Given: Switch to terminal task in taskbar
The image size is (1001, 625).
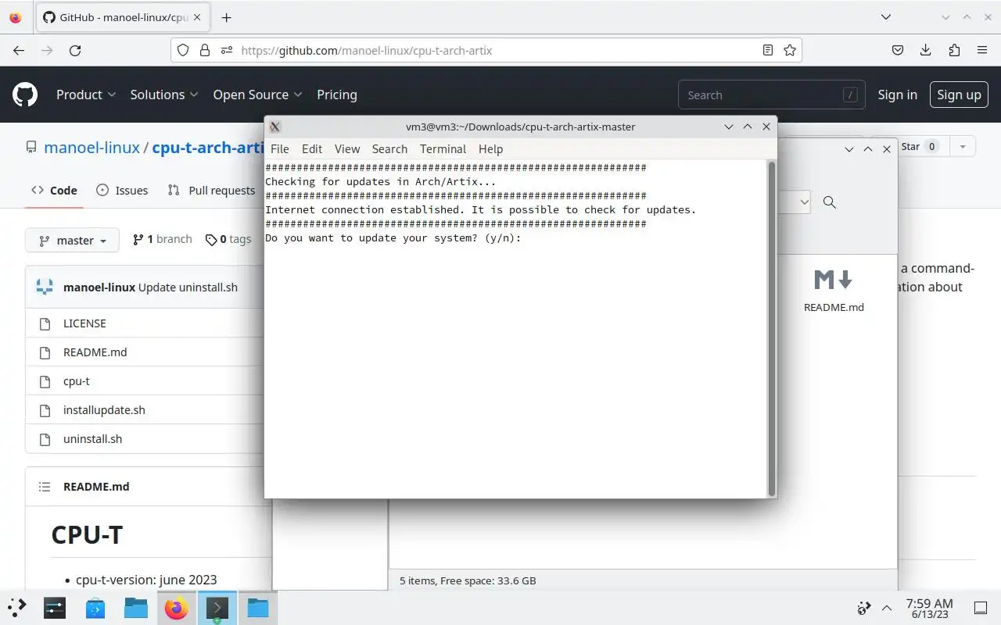Looking at the screenshot, I should pos(217,607).
